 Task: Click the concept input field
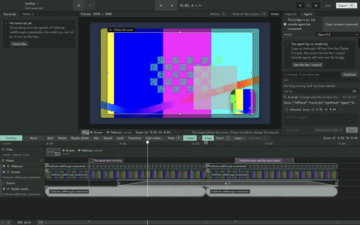[312, 75]
